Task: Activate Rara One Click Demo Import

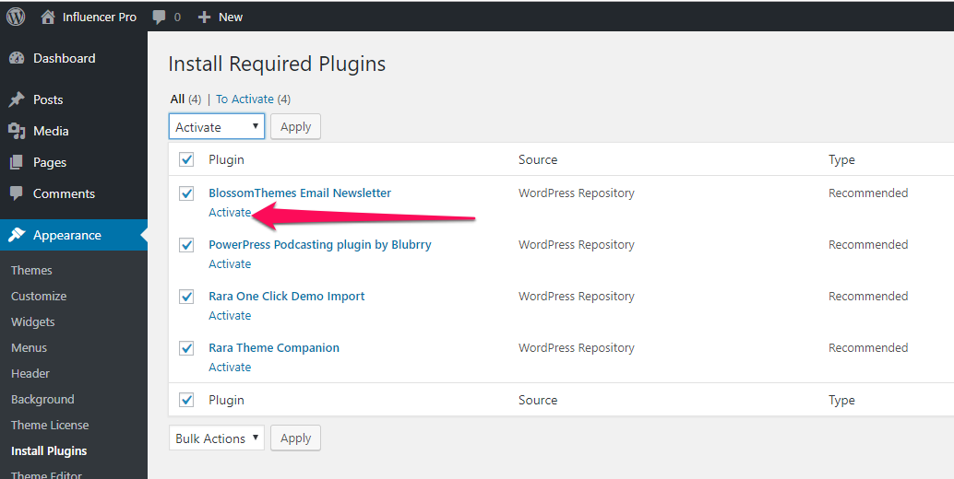Action: pyautogui.click(x=230, y=316)
